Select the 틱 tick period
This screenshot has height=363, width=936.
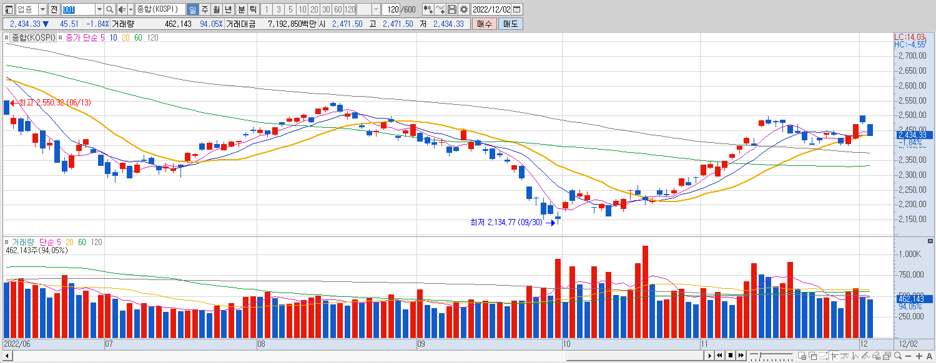[x=253, y=9]
